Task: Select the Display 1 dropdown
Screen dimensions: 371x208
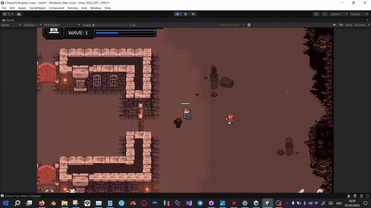Action: (32, 25)
